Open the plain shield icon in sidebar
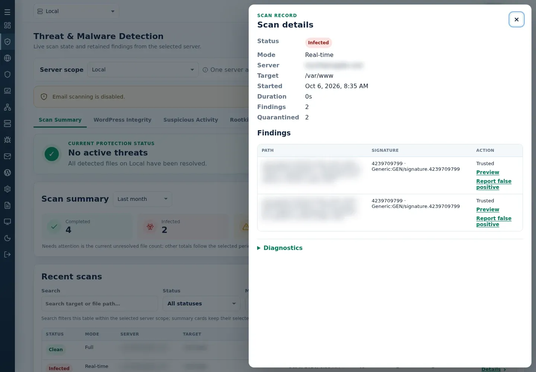 [7, 74]
